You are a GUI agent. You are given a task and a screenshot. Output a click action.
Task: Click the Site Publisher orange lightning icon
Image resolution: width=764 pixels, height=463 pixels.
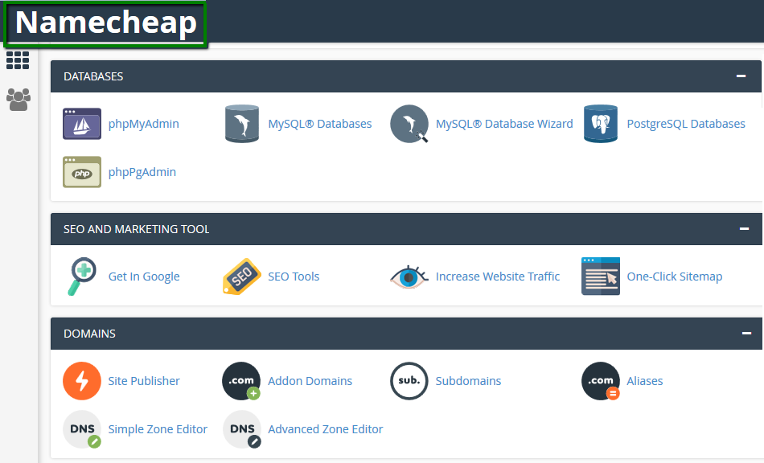click(82, 381)
